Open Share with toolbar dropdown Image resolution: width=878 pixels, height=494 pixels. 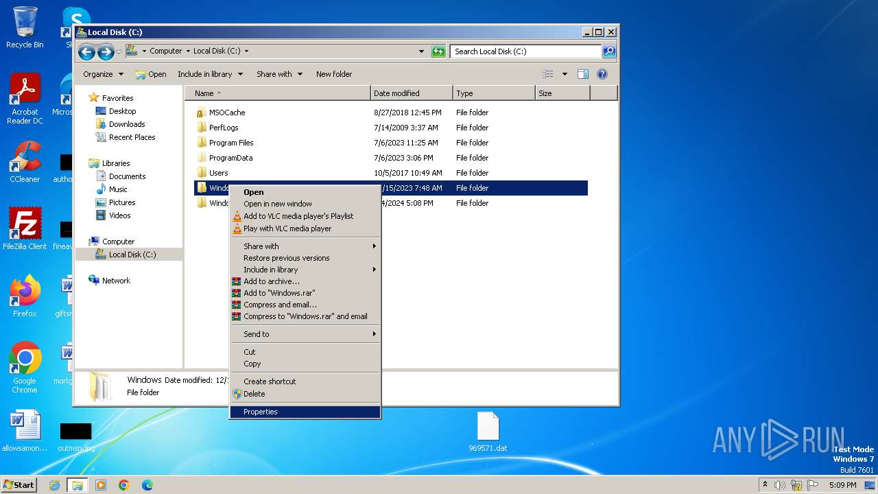pyautogui.click(x=279, y=74)
